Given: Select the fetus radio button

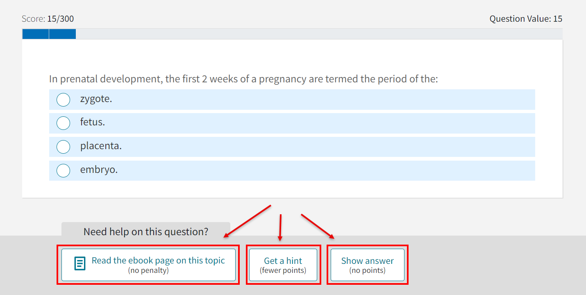Looking at the screenshot, I should (x=63, y=123).
